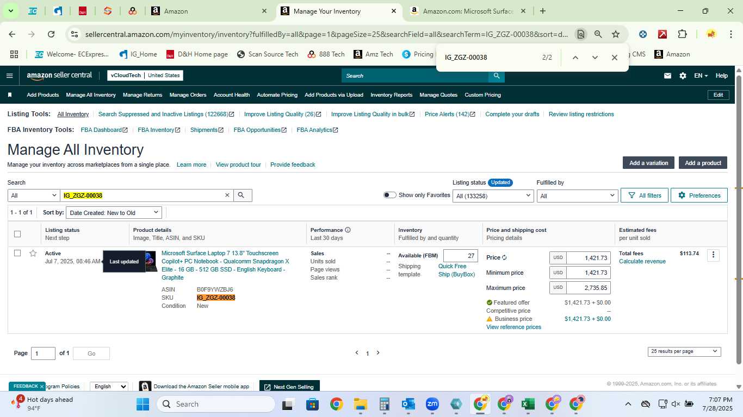The image size is (743, 417).
Task: Click the price refresh icon next to Price
Action: coord(504,258)
